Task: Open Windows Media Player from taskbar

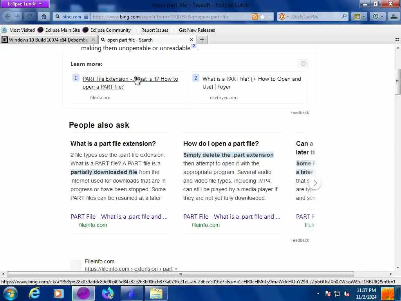Action: pyautogui.click(x=59, y=293)
